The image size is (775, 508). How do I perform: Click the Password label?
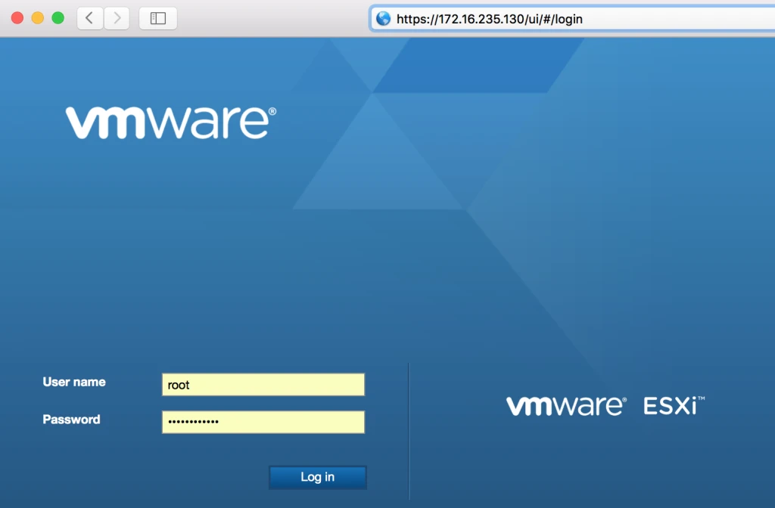(x=71, y=419)
